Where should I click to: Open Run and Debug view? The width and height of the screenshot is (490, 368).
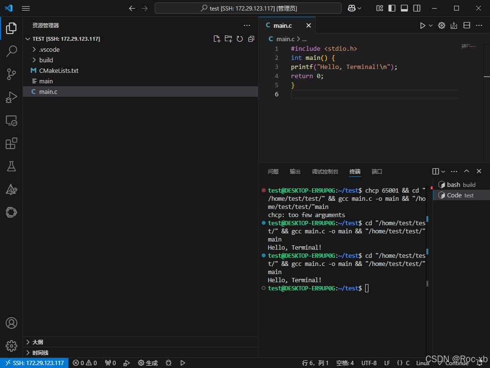11,97
